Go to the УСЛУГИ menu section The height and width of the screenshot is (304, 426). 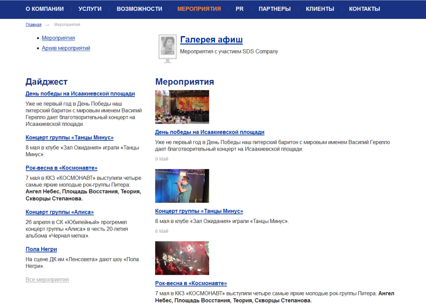point(90,9)
